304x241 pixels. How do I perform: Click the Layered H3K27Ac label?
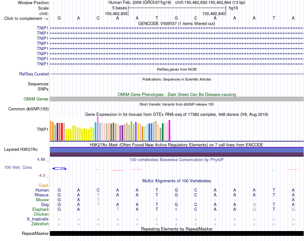[21, 150]
